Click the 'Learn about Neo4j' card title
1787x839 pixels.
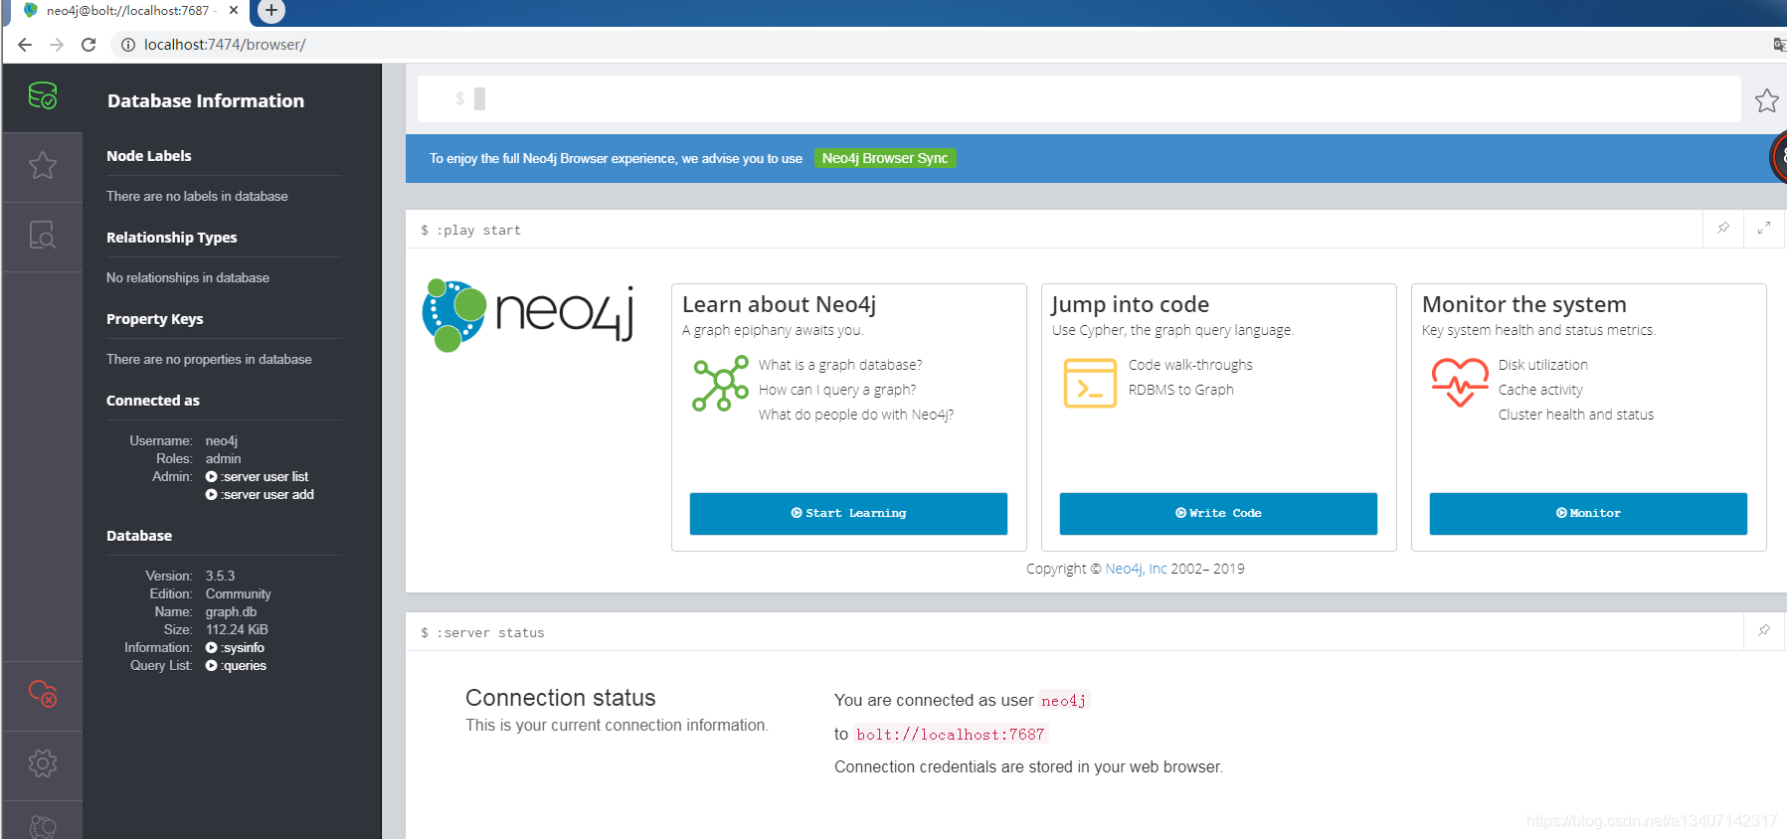(779, 305)
